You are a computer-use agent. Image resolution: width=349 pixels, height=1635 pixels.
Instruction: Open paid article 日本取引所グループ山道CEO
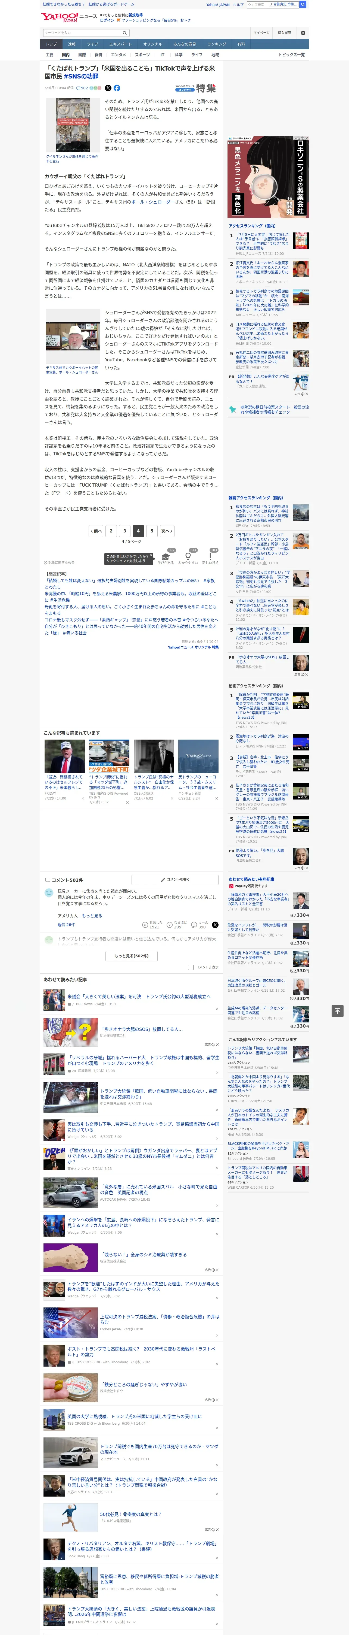click(258, 983)
